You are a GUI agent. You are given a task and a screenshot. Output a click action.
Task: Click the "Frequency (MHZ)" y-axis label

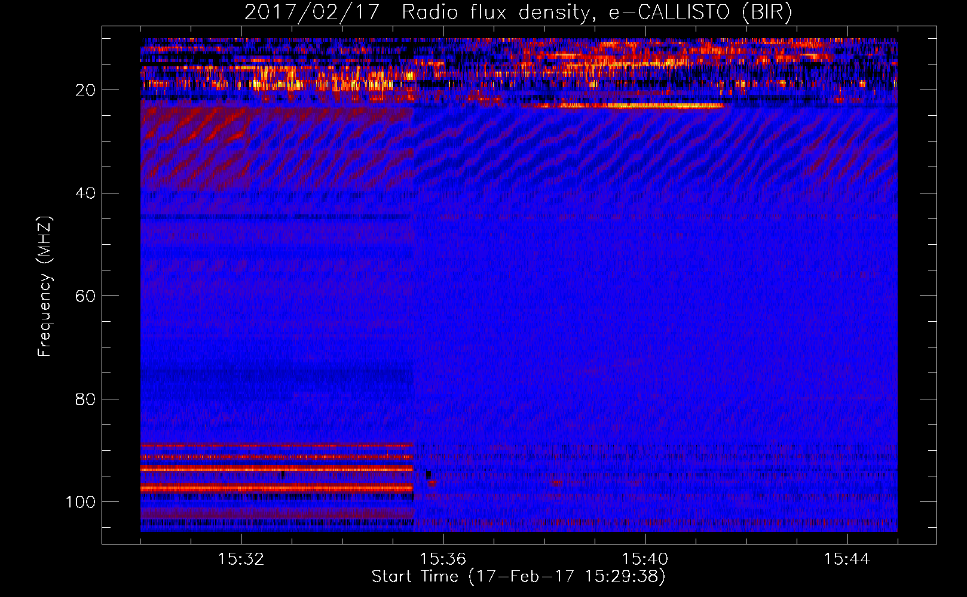point(45,286)
